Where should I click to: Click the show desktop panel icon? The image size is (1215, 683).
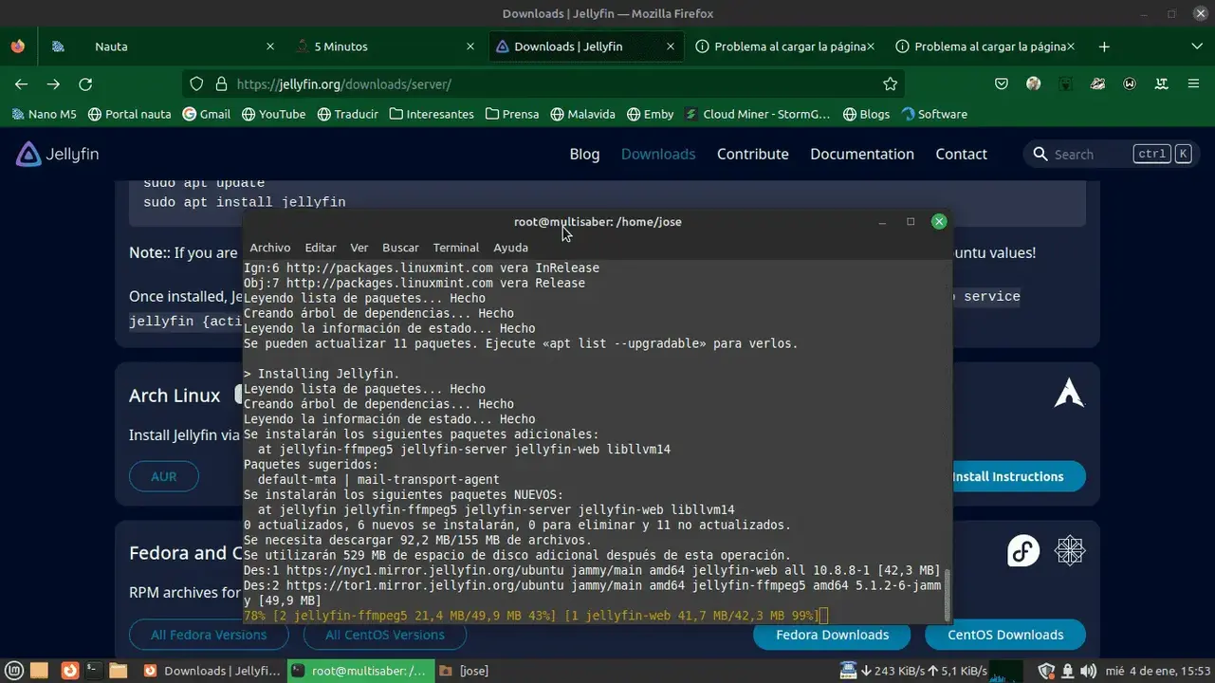(40, 671)
